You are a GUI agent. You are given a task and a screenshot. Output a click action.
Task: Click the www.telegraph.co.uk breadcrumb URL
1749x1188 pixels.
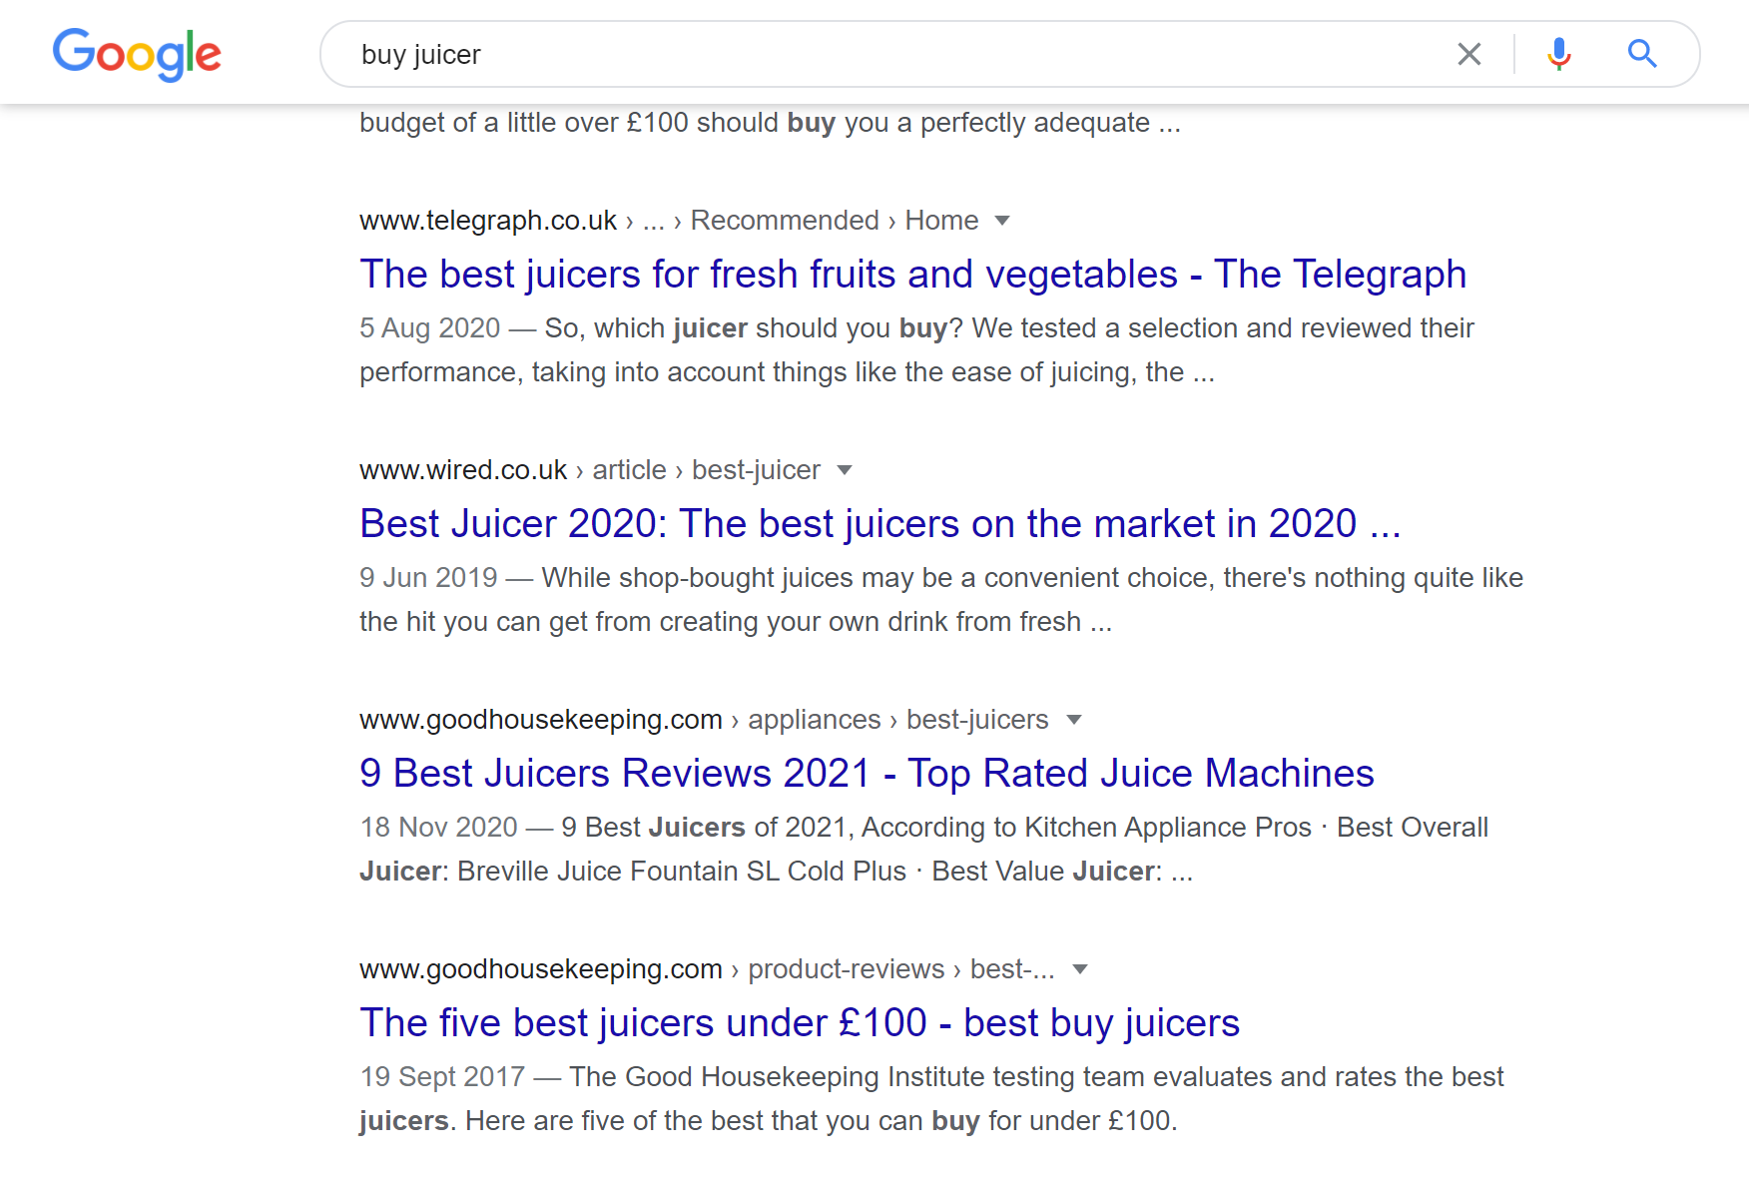[x=669, y=221]
